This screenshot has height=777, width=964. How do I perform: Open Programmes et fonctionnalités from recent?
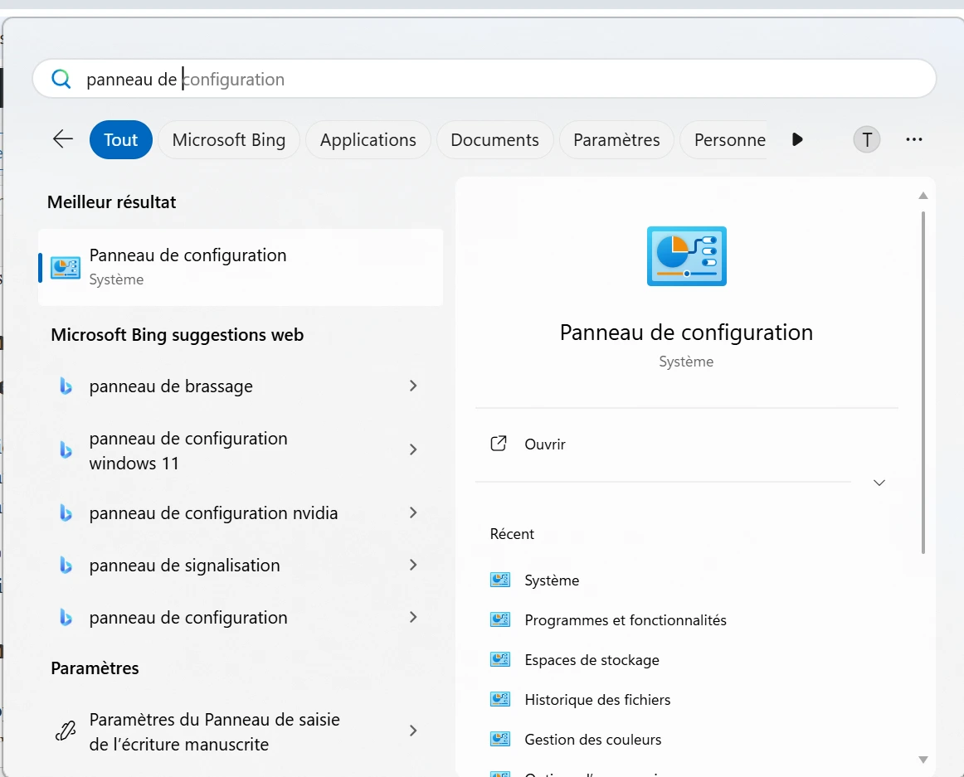(x=625, y=620)
